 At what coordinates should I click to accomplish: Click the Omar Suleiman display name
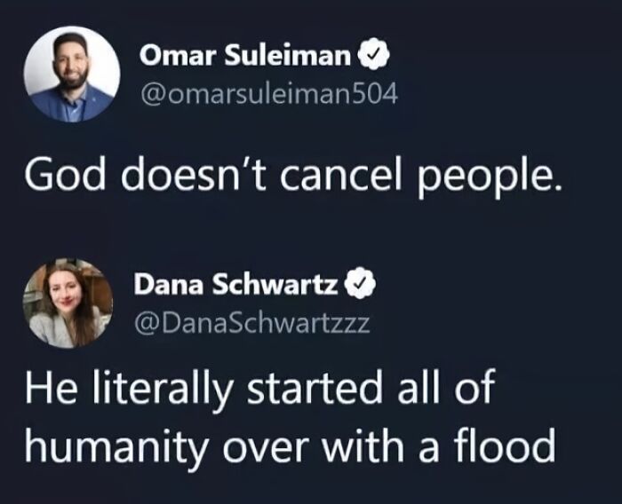(243, 58)
